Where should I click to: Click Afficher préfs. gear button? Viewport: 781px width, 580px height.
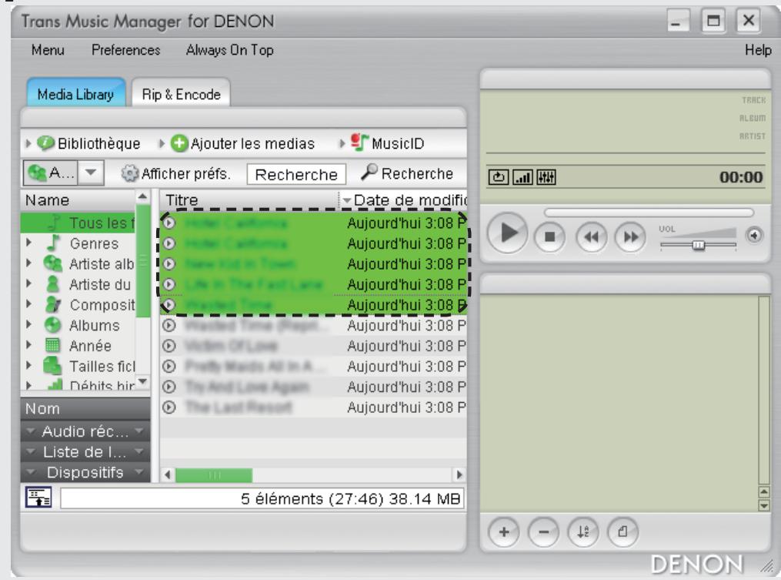(x=176, y=173)
